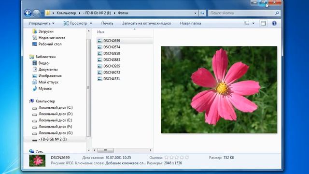Select Недавние места in sidebar
The height and width of the screenshot is (174, 309).
click(x=52, y=38)
